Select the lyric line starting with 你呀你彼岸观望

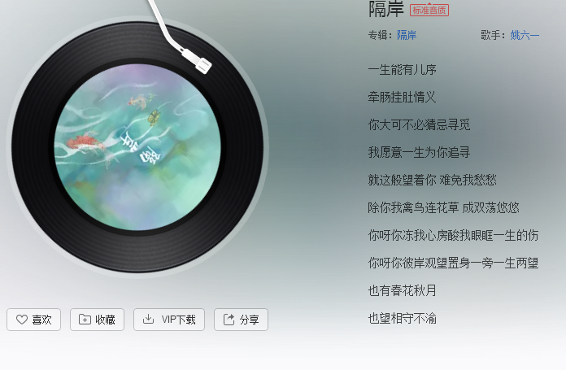454,263
